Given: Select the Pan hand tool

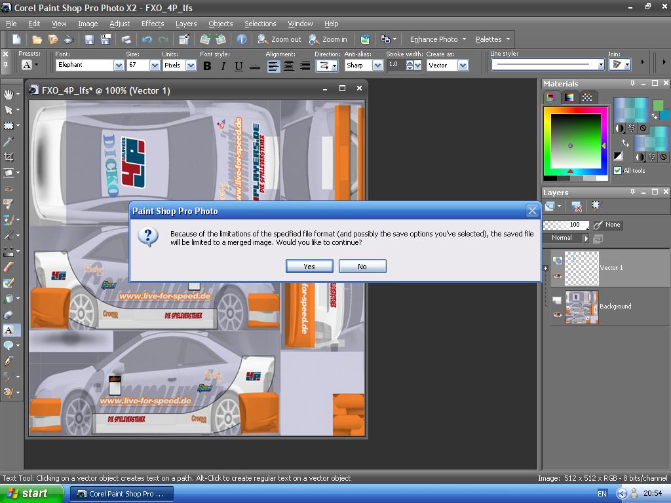Looking at the screenshot, I should (9, 94).
